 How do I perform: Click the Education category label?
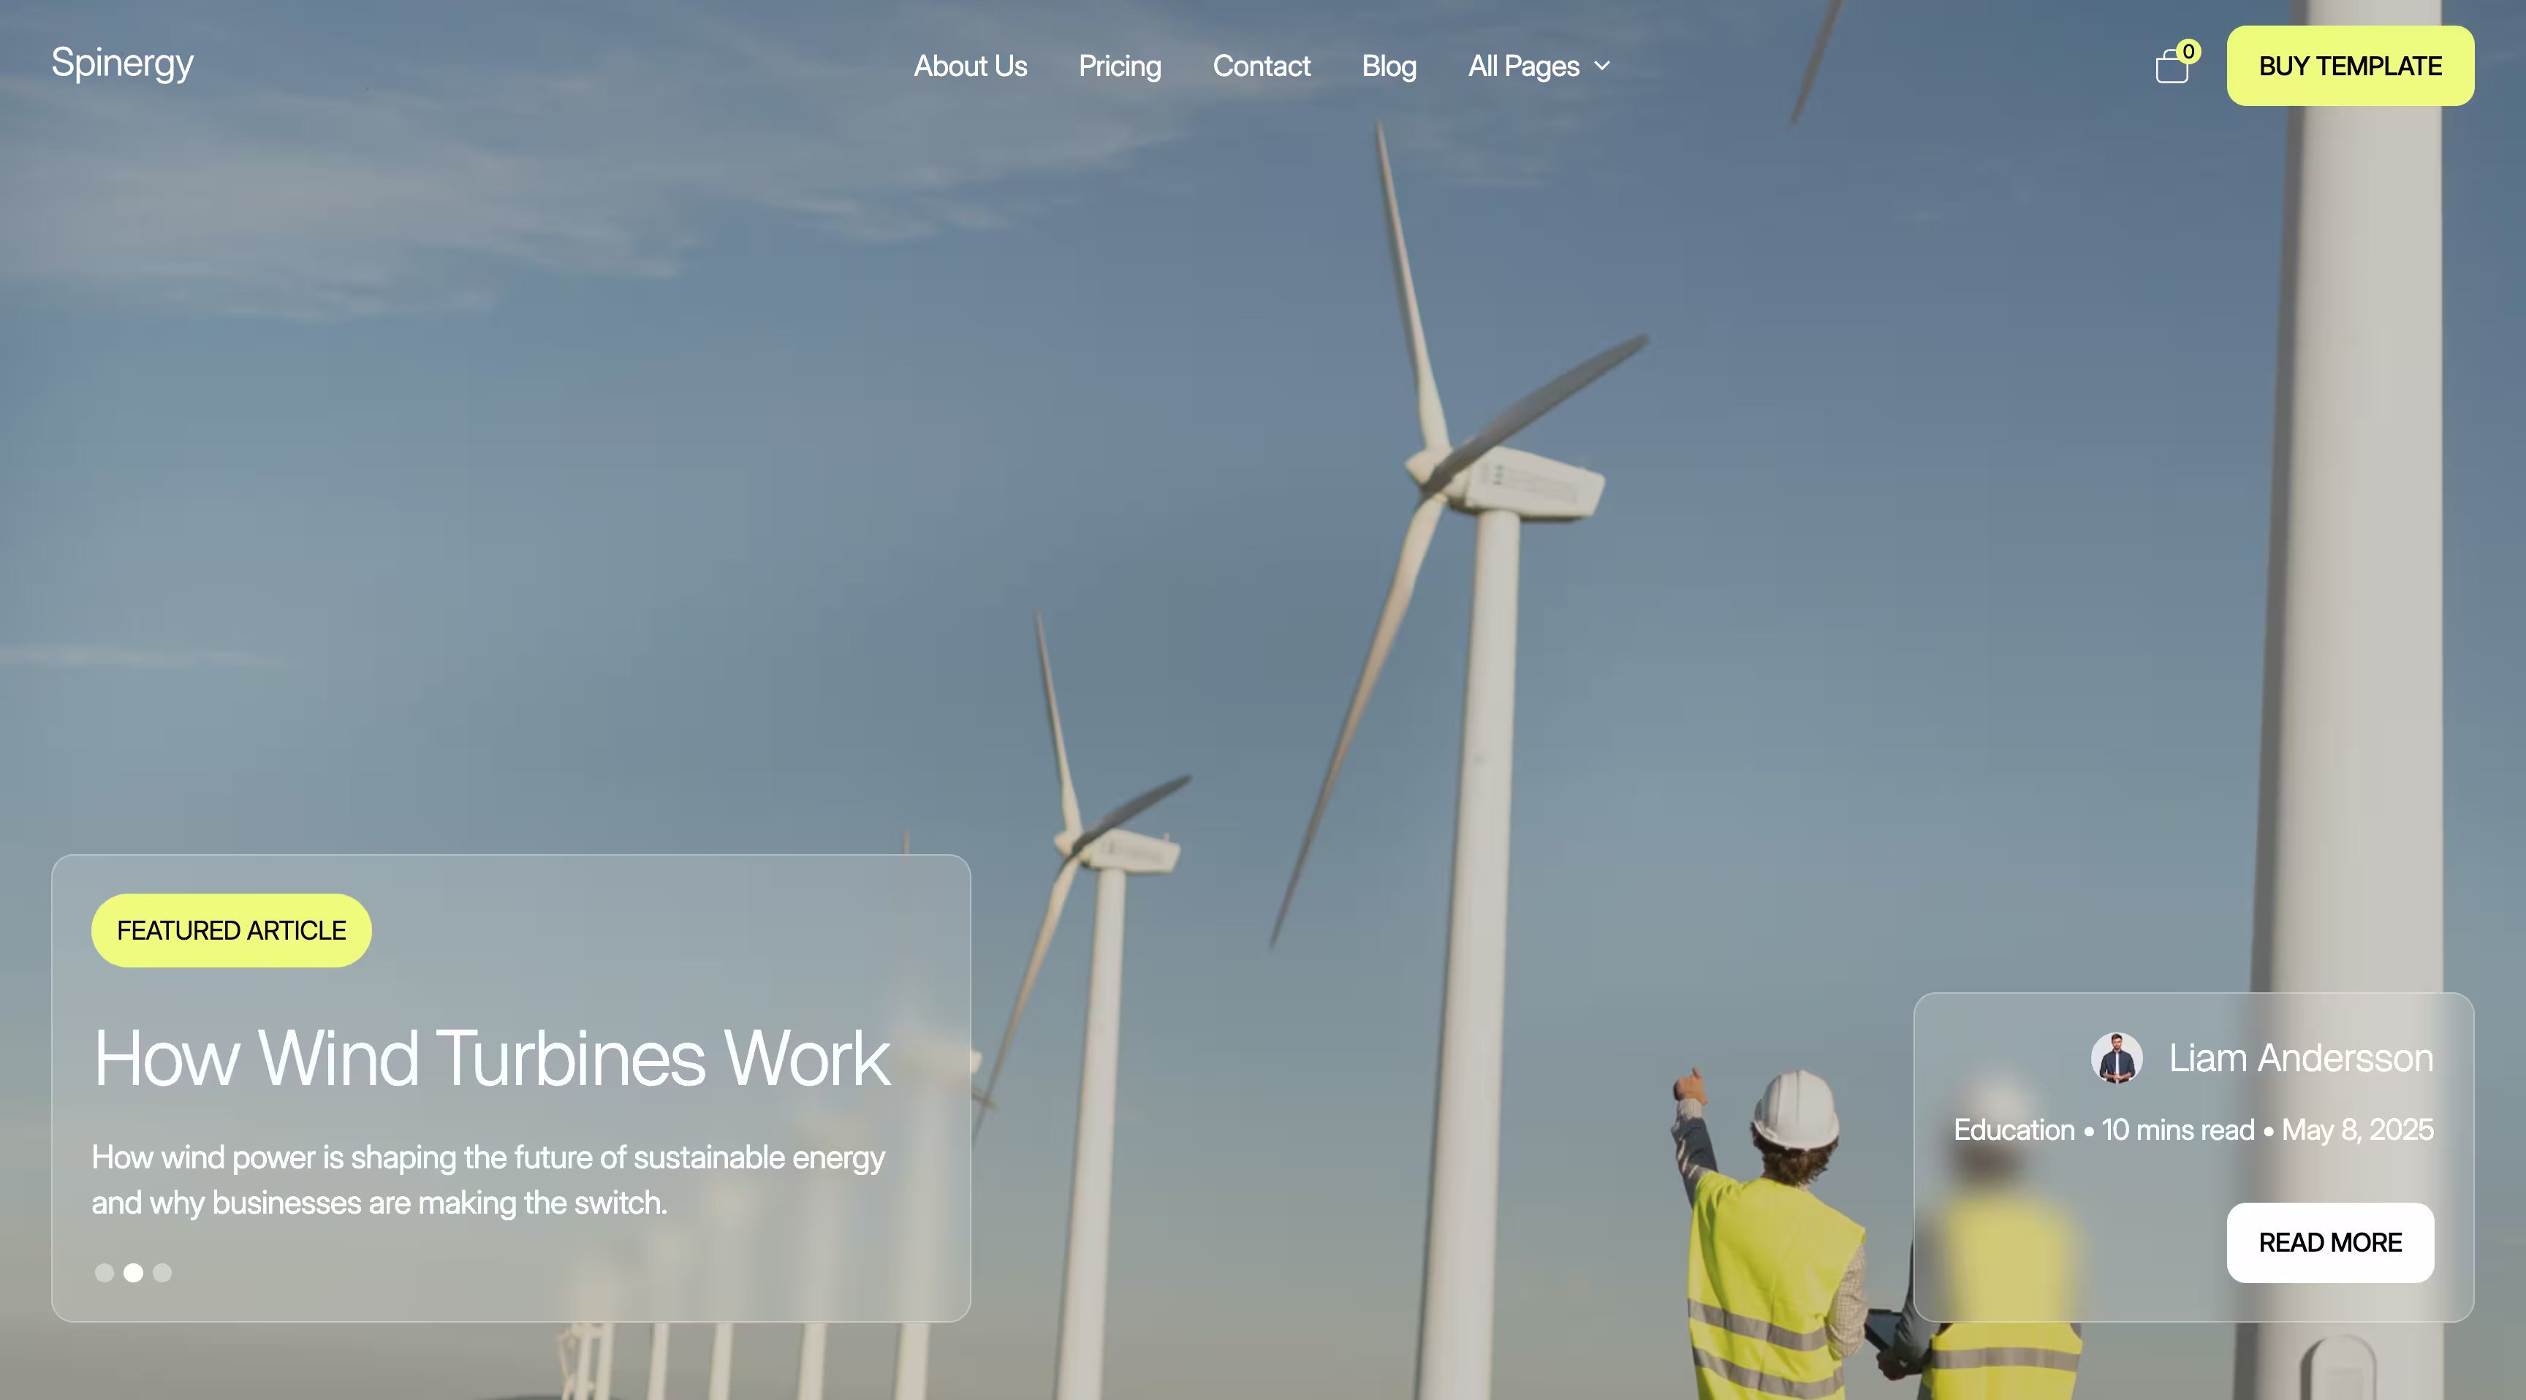coord(2014,1130)
